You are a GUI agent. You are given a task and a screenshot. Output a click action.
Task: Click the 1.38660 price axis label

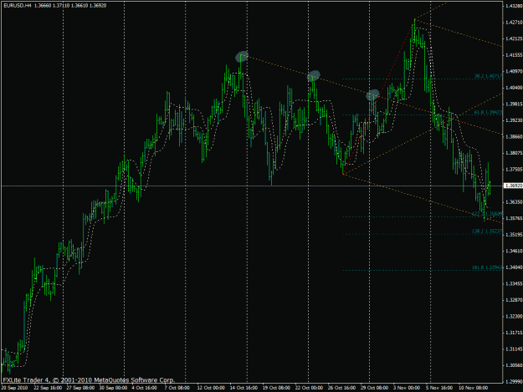point(514,136)
